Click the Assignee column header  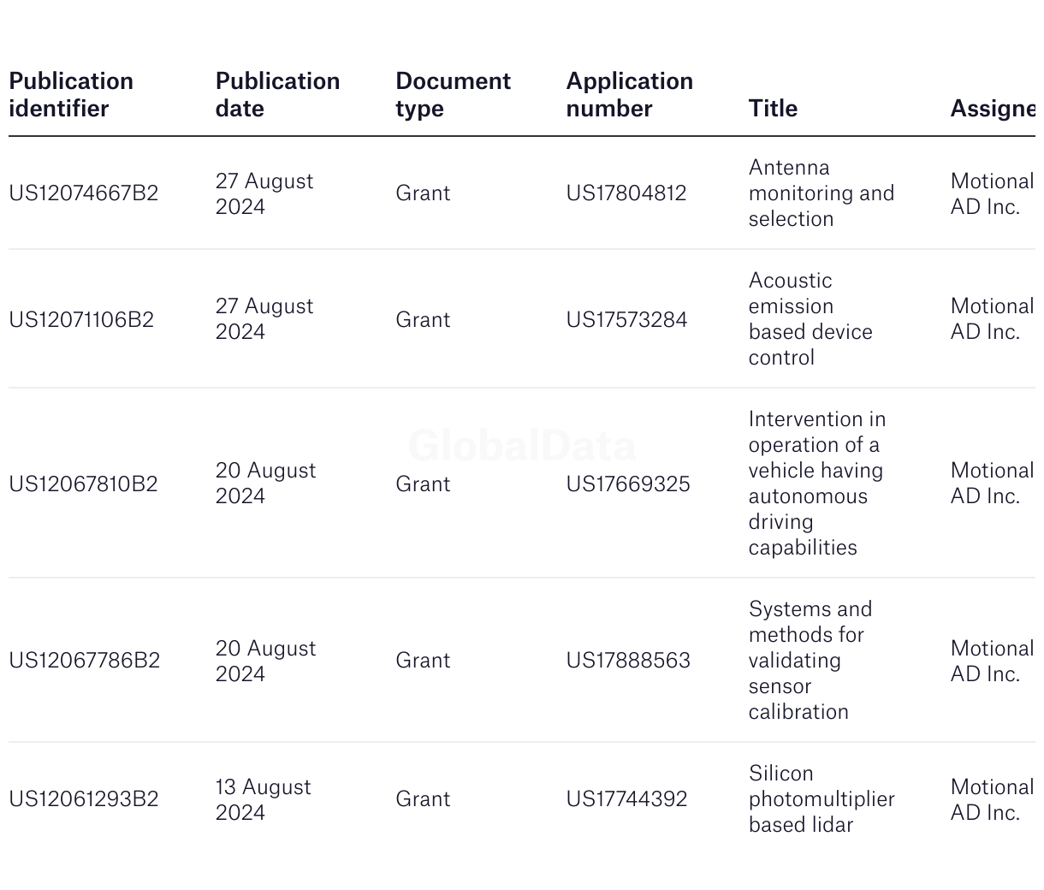click(x=993, y=108)
